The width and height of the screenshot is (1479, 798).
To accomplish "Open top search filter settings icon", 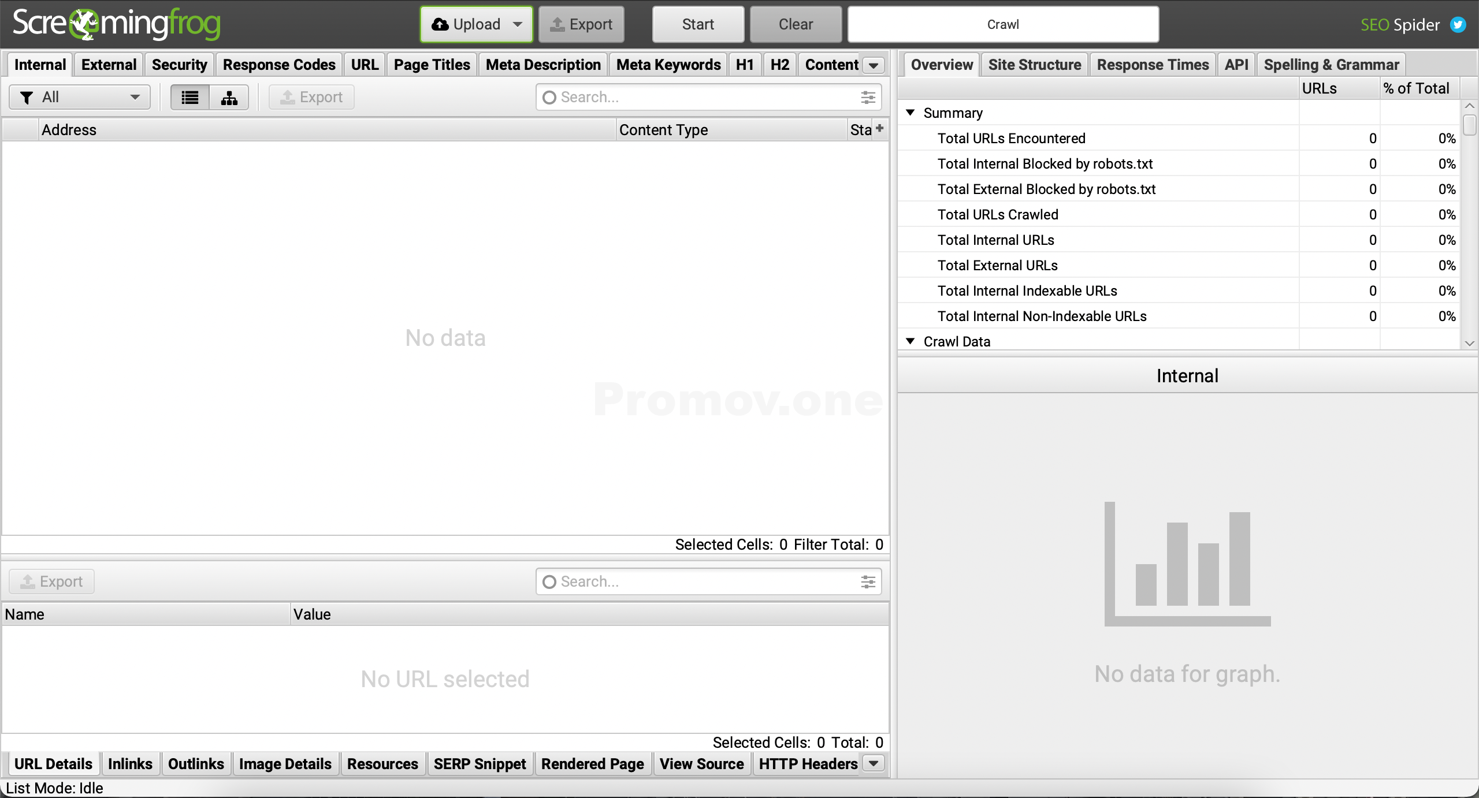I will [868, 98].
